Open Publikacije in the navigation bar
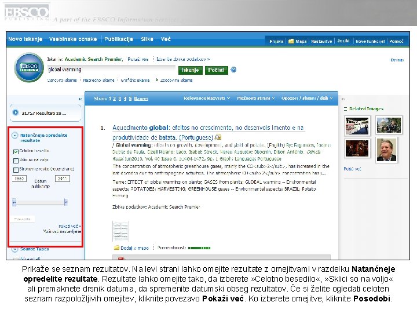417x313 pixels. (119, 39)
